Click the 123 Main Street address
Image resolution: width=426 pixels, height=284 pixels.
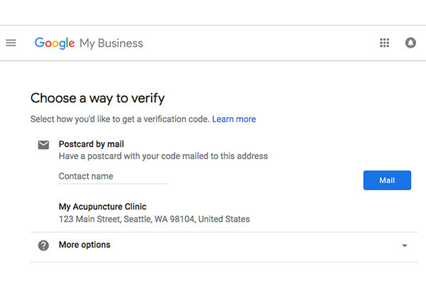[154, 219]
